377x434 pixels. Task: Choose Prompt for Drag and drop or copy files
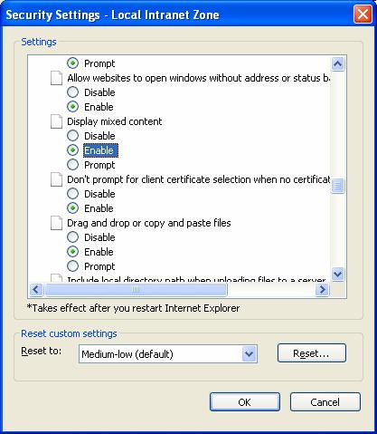click(x=72, y=266)
